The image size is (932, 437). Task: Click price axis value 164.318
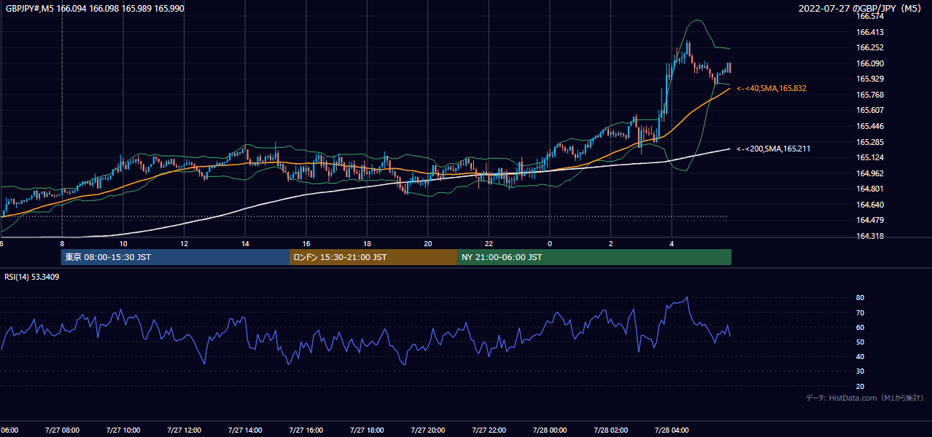(x=869, y=236)
